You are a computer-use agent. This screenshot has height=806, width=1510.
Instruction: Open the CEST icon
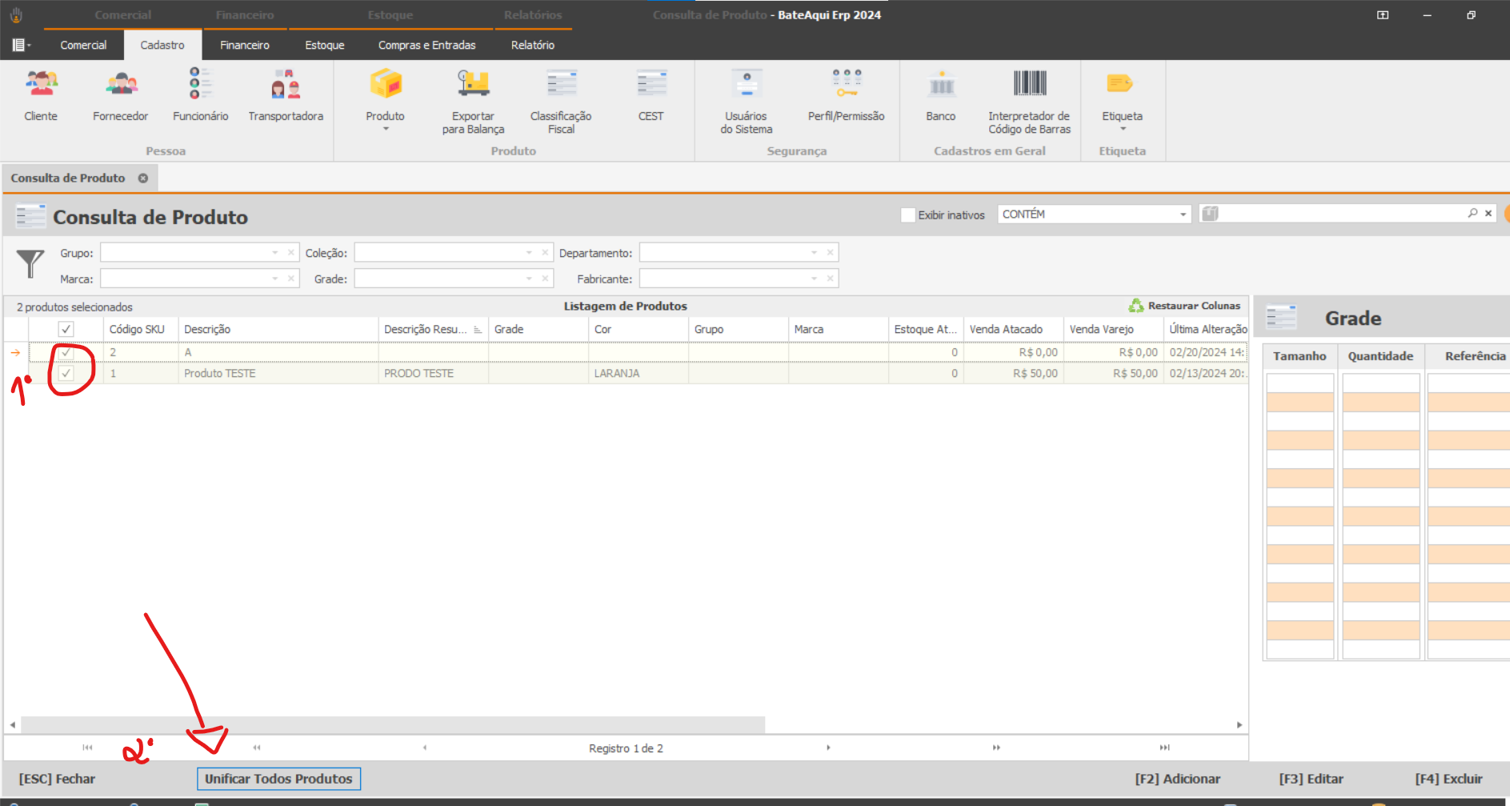pos(651,83)
